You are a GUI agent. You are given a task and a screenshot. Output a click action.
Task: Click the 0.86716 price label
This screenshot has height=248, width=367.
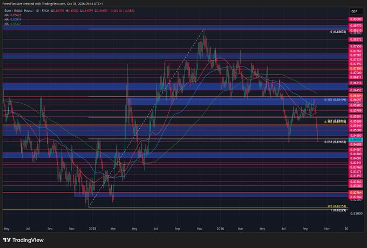[356, 83]
